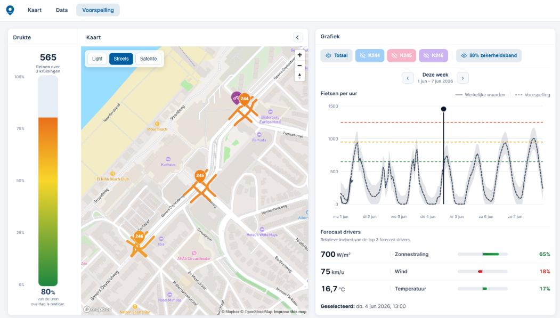The width and height of the screenshot is (560, 318).
Task: Click the Hotel 't Witte Huys icon
Action: (x=262, y=230)
